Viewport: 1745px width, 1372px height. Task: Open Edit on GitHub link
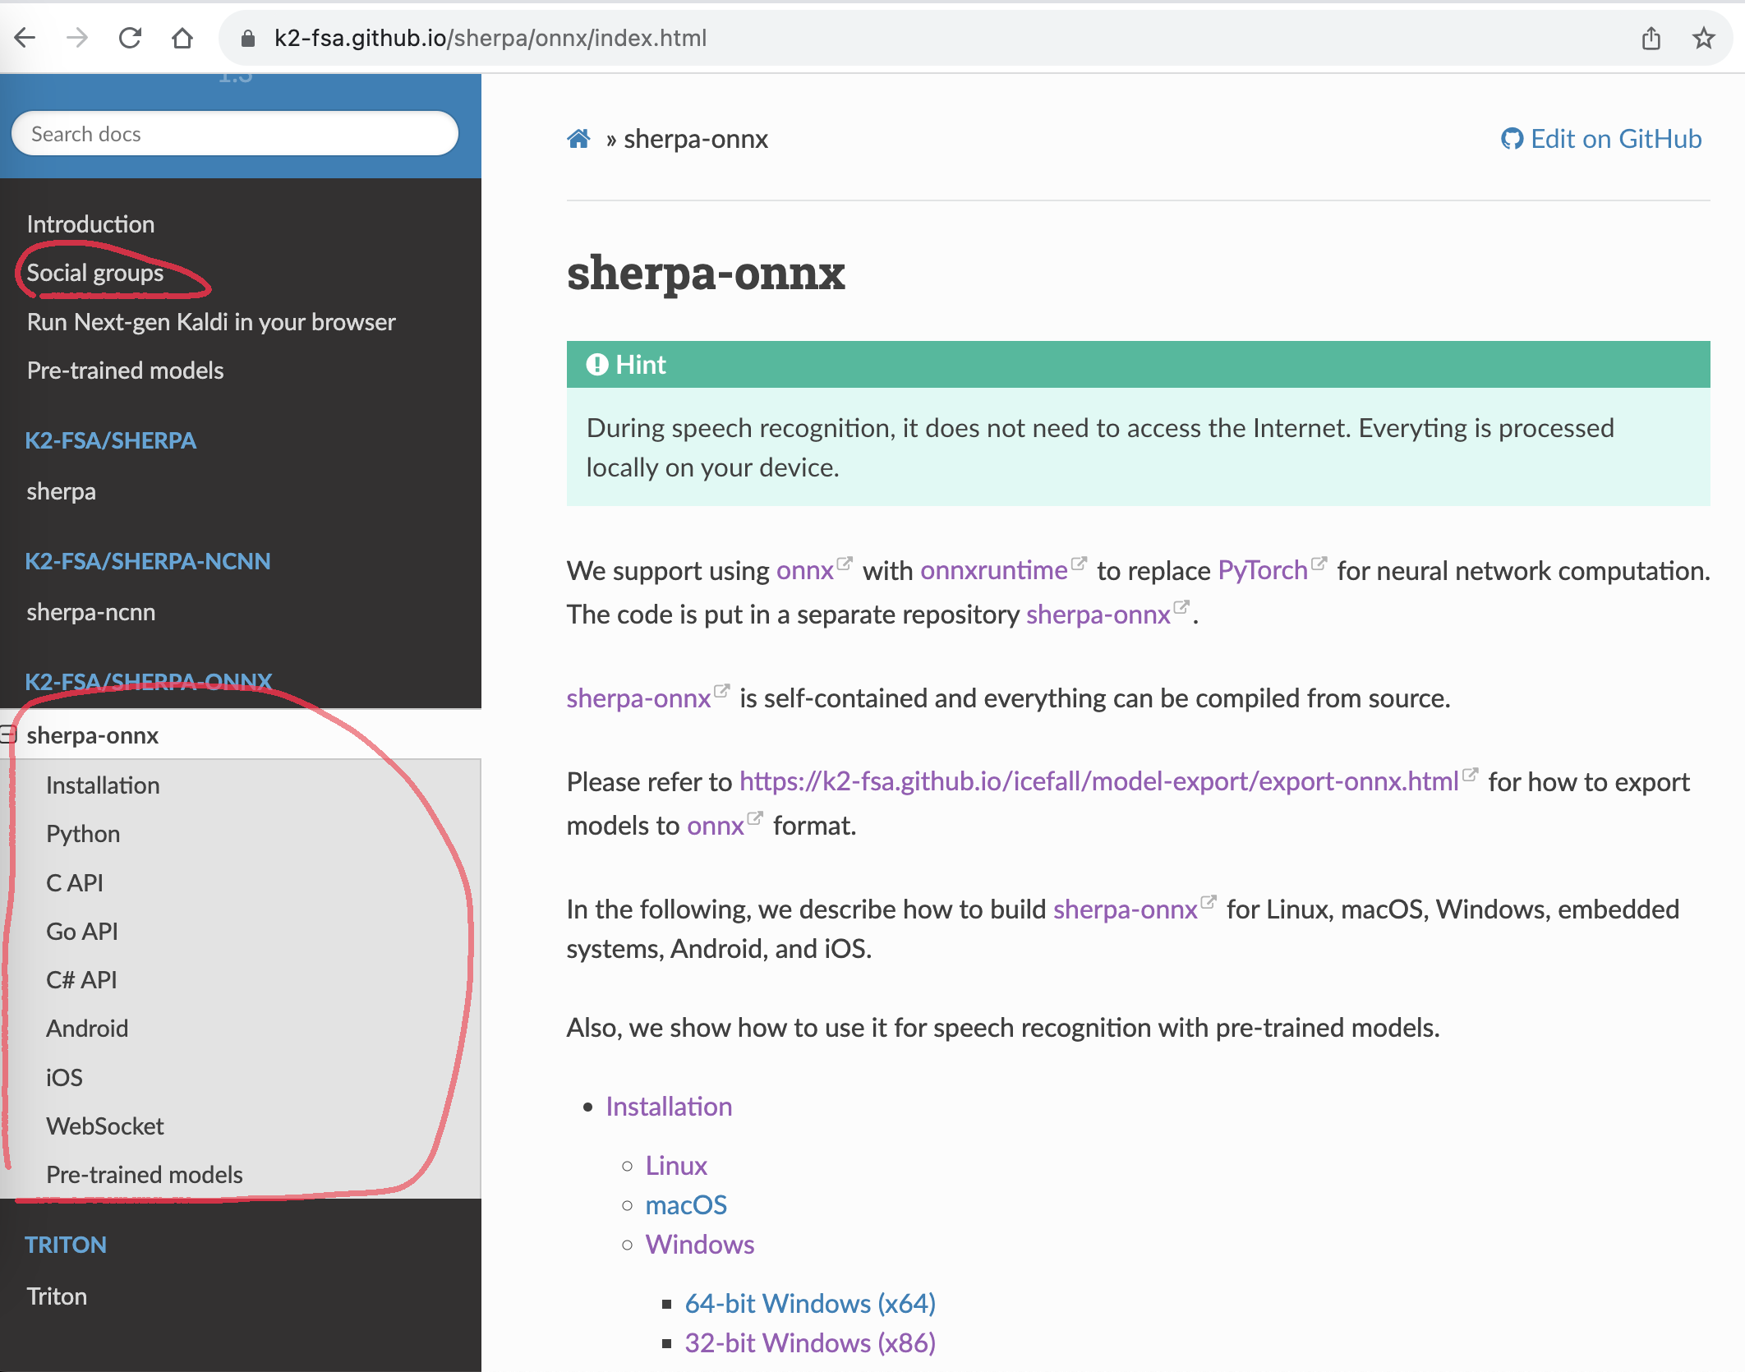[x=1601, y=139]
